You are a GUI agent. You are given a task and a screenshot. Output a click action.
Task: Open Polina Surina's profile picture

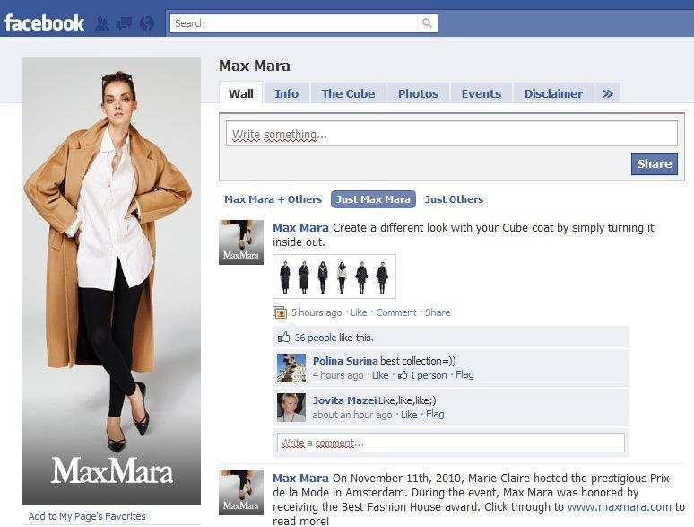click(291, 368)
